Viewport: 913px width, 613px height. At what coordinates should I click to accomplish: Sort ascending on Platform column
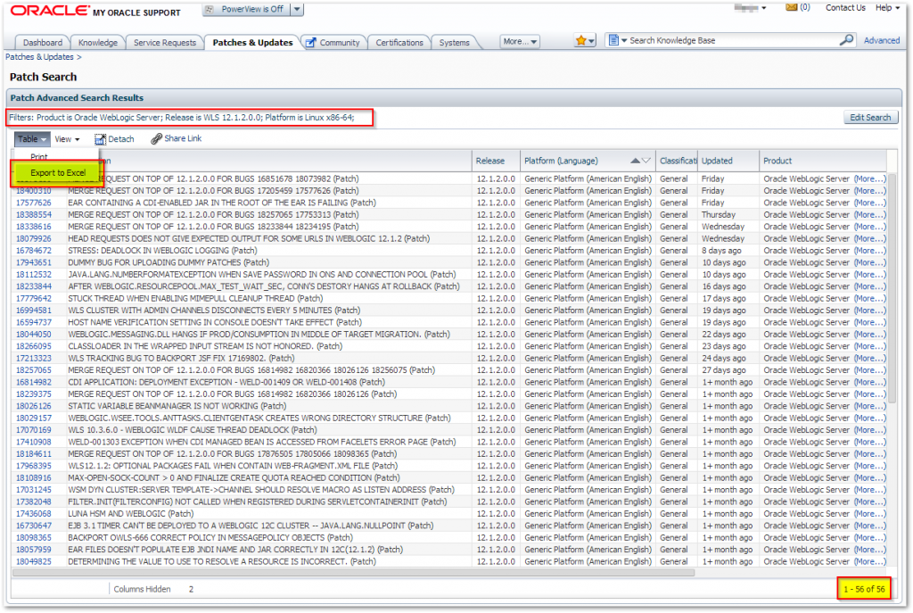635,161
